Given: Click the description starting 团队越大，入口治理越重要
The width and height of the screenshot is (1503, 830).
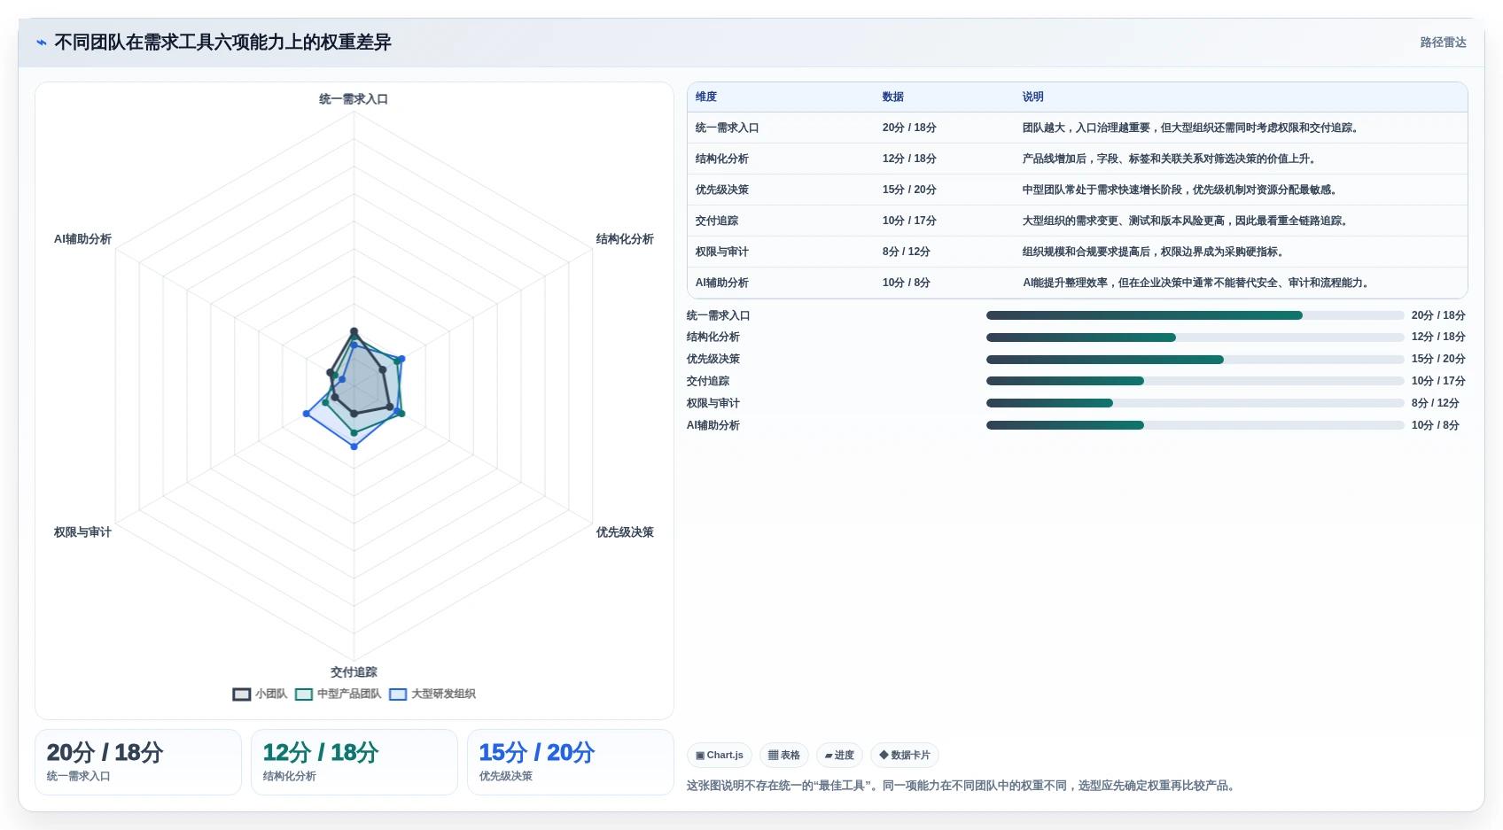Looking at the screenshot, I should coord(1190,128).
